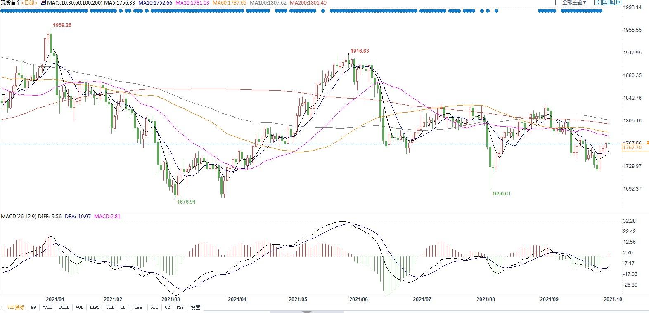Select the RSI indicator tab

[154, 307]
